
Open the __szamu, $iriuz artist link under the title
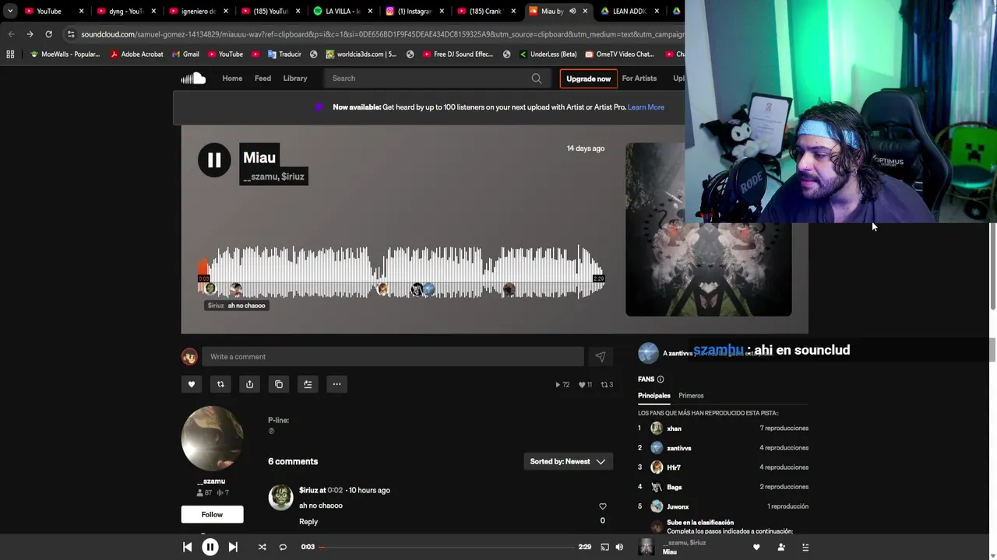coord(273,177)
